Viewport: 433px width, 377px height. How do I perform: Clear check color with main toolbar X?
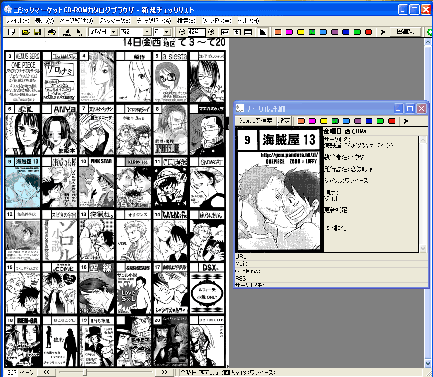[383, 32]
